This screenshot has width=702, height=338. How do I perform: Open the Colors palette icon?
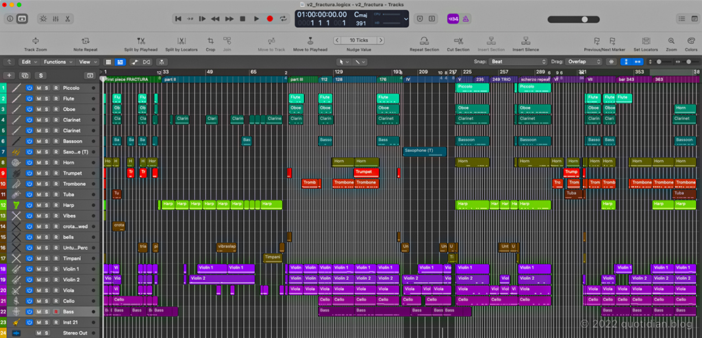(691, 40)
